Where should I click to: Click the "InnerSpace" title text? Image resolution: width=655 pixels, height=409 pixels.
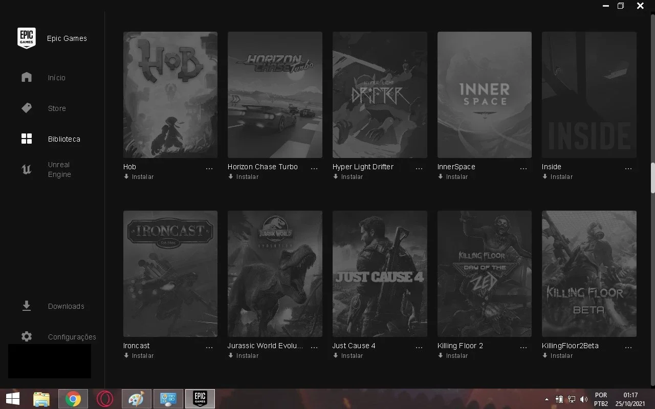456,167
